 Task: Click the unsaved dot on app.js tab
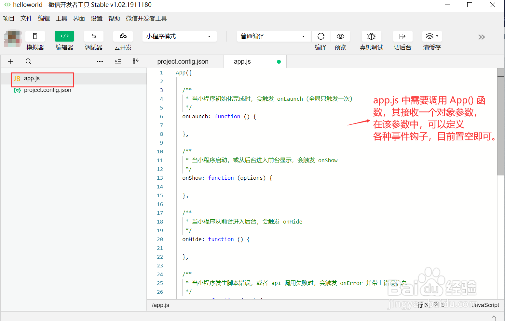click(x=279, y=62)
